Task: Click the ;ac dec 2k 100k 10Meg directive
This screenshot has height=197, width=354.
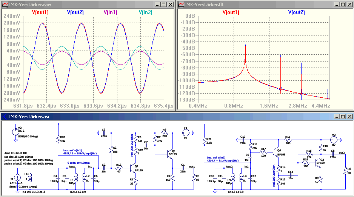Action: point(18,157)
